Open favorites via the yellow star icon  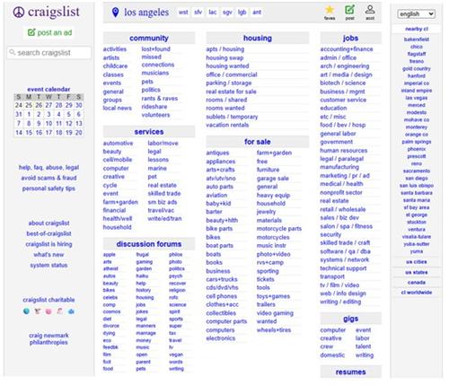pyautogui.click(x=330, y=10)
